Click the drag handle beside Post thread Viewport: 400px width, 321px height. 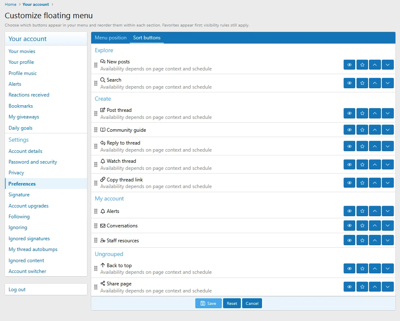pos(96,113)
